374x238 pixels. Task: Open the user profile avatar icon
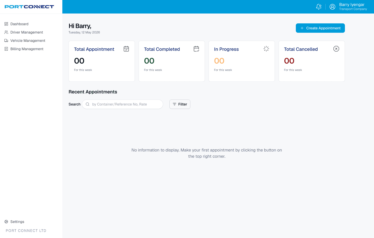pos(332,7)
